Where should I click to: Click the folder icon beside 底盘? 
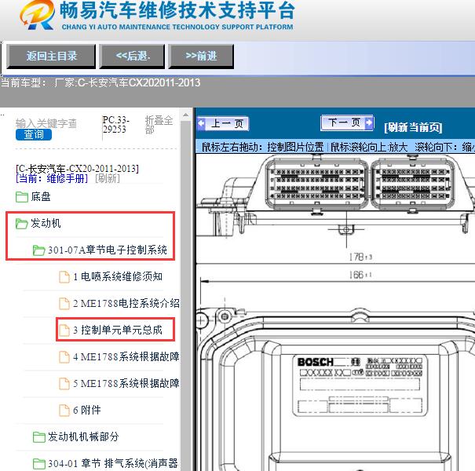22,197
